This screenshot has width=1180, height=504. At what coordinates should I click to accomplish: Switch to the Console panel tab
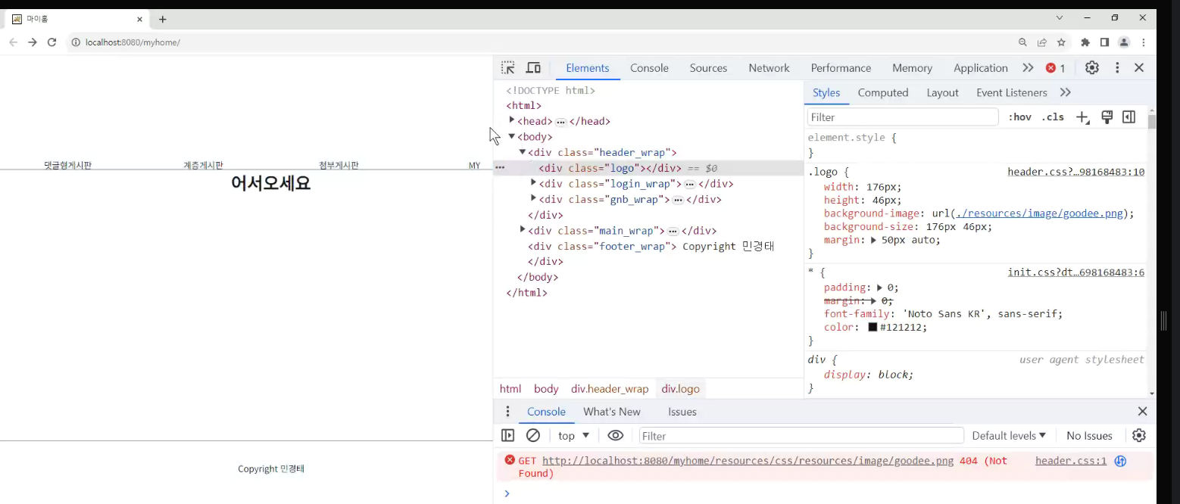649,68
